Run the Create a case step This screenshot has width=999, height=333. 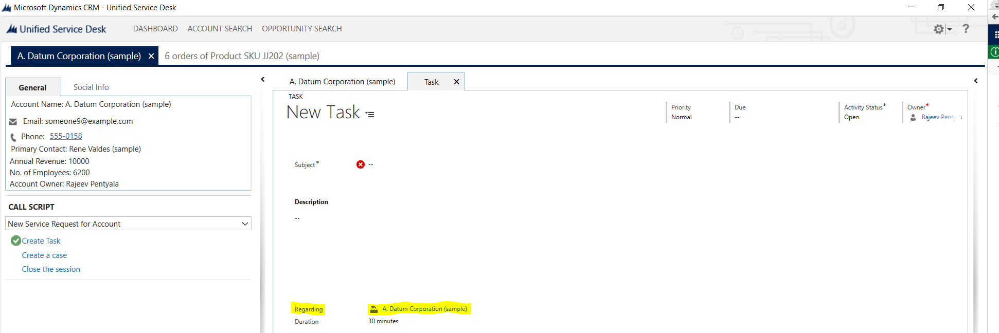point(44,255)
